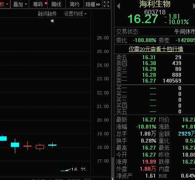Select the 卖二 price 16.28
The height and width of the screenshot is (180, 195).
click(x=149, y=75)
